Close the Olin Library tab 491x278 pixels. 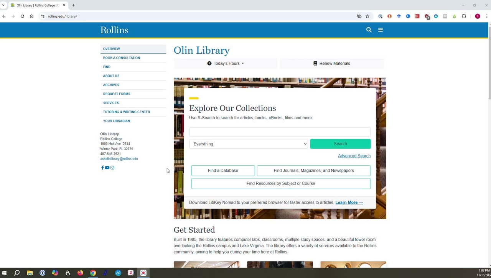(64, 5)
